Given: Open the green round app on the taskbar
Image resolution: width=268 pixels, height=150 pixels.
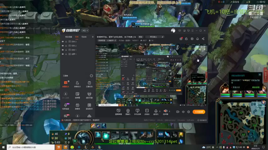Looking at the screenshot, I should (72, 147).
